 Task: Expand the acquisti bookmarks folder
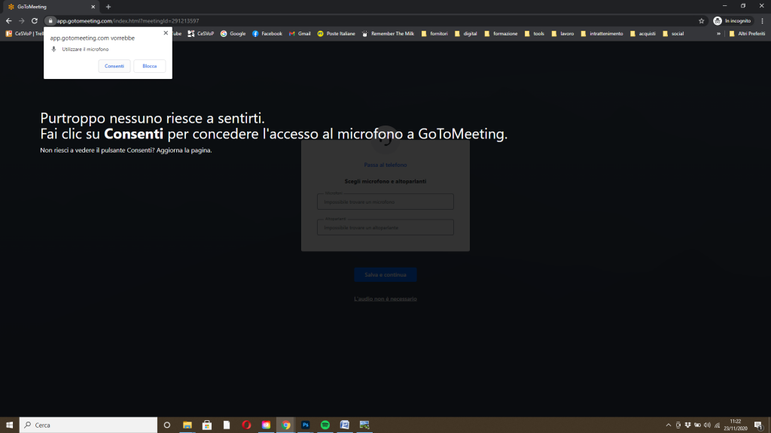642,33
